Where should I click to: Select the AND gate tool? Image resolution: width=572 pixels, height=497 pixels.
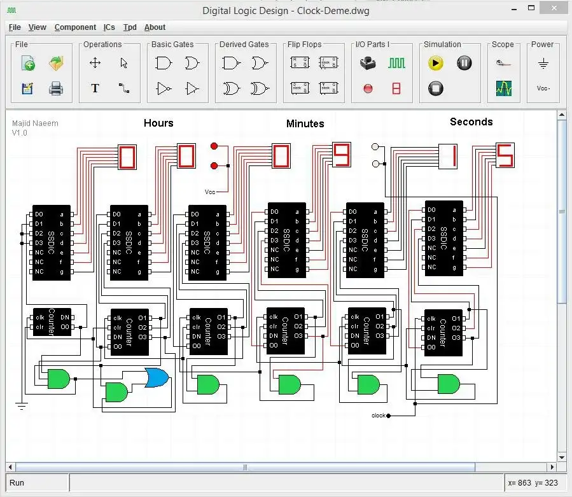[162, 62]
